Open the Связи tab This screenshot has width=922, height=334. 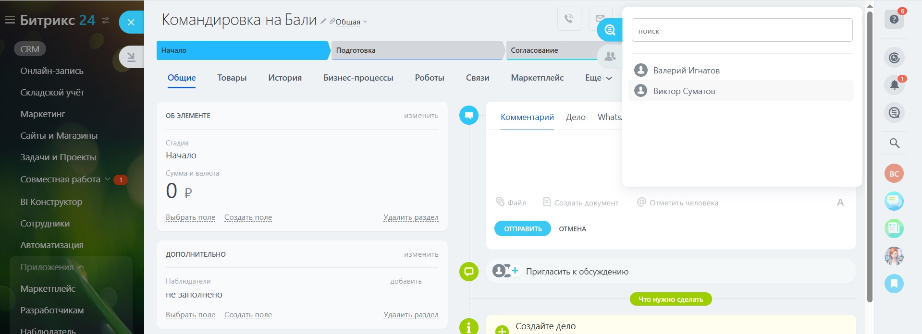pos(478,78)
